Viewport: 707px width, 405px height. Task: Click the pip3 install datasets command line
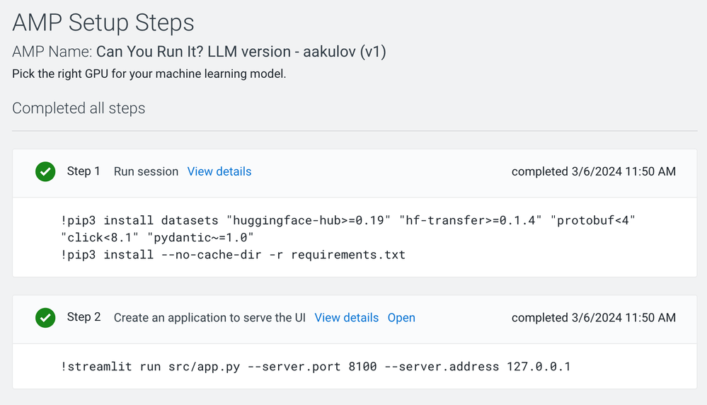[348, 220]
